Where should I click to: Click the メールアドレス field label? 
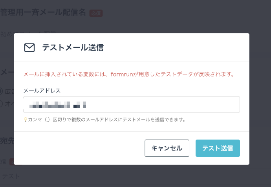(x=42, y=91)
